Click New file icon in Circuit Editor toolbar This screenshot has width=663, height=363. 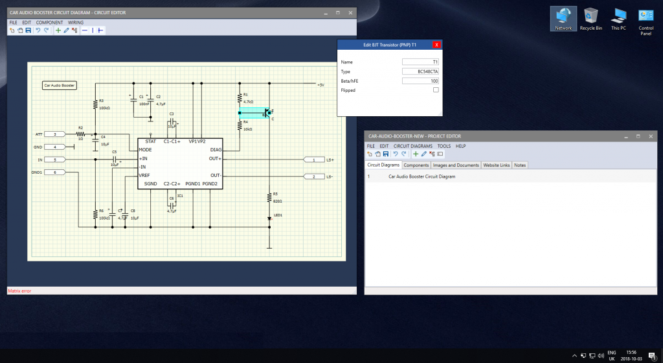tap(12, 30)
